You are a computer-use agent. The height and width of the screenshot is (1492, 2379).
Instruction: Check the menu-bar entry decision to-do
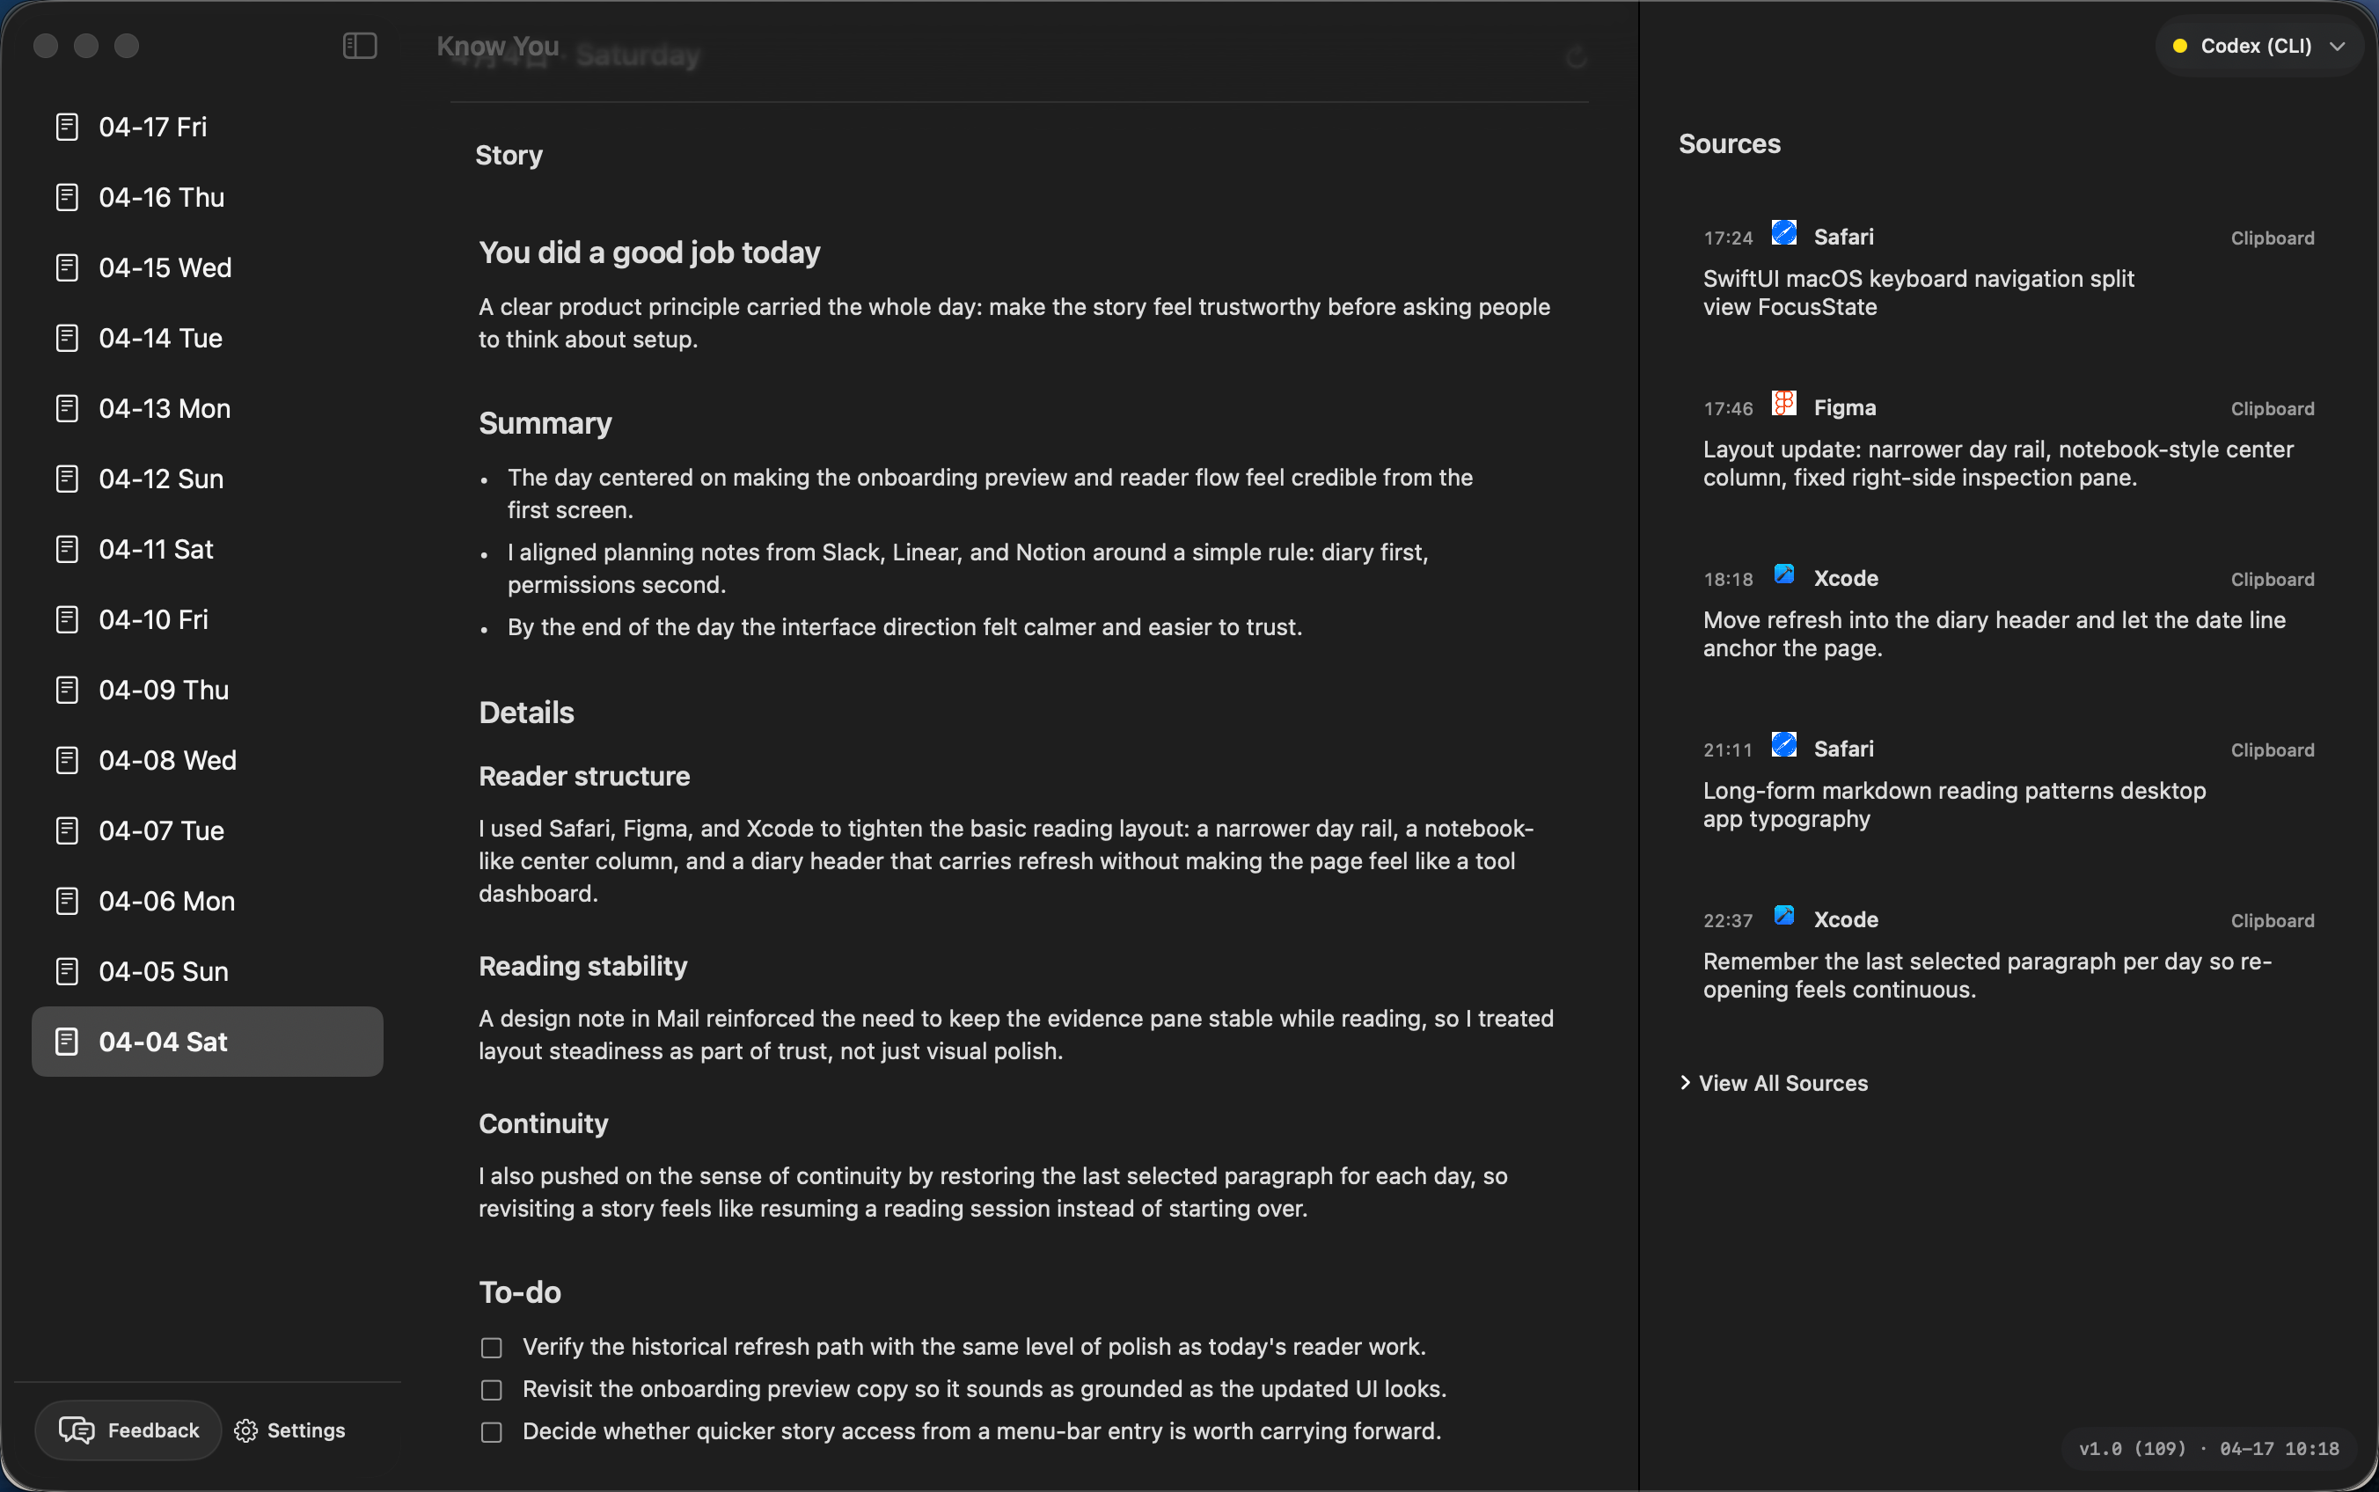(490, 1432)
